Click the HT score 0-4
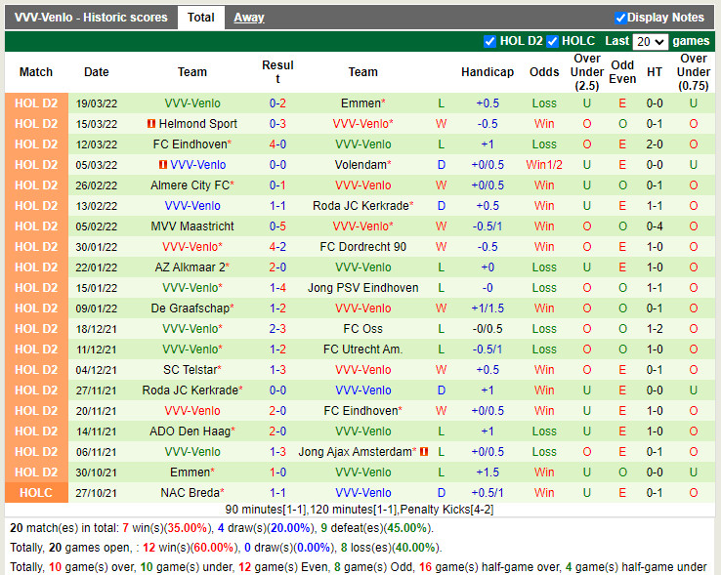Viewport: 721px width, 575px height. (655, 226)
